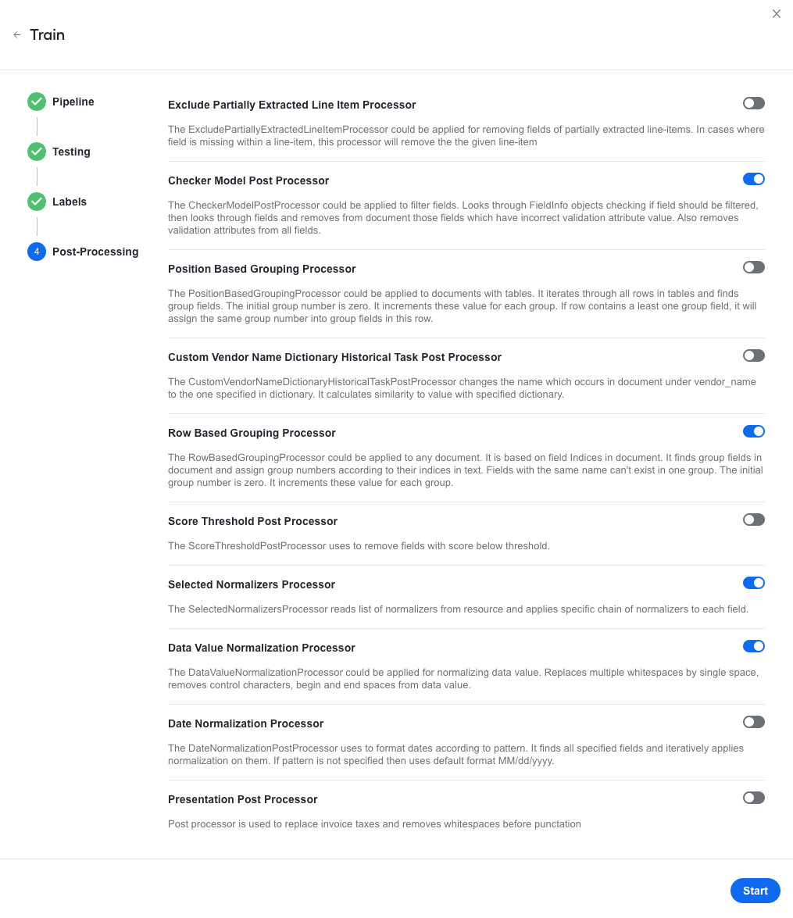
Task: Enable Date Normalization Processor toggle
Action: 753,723
